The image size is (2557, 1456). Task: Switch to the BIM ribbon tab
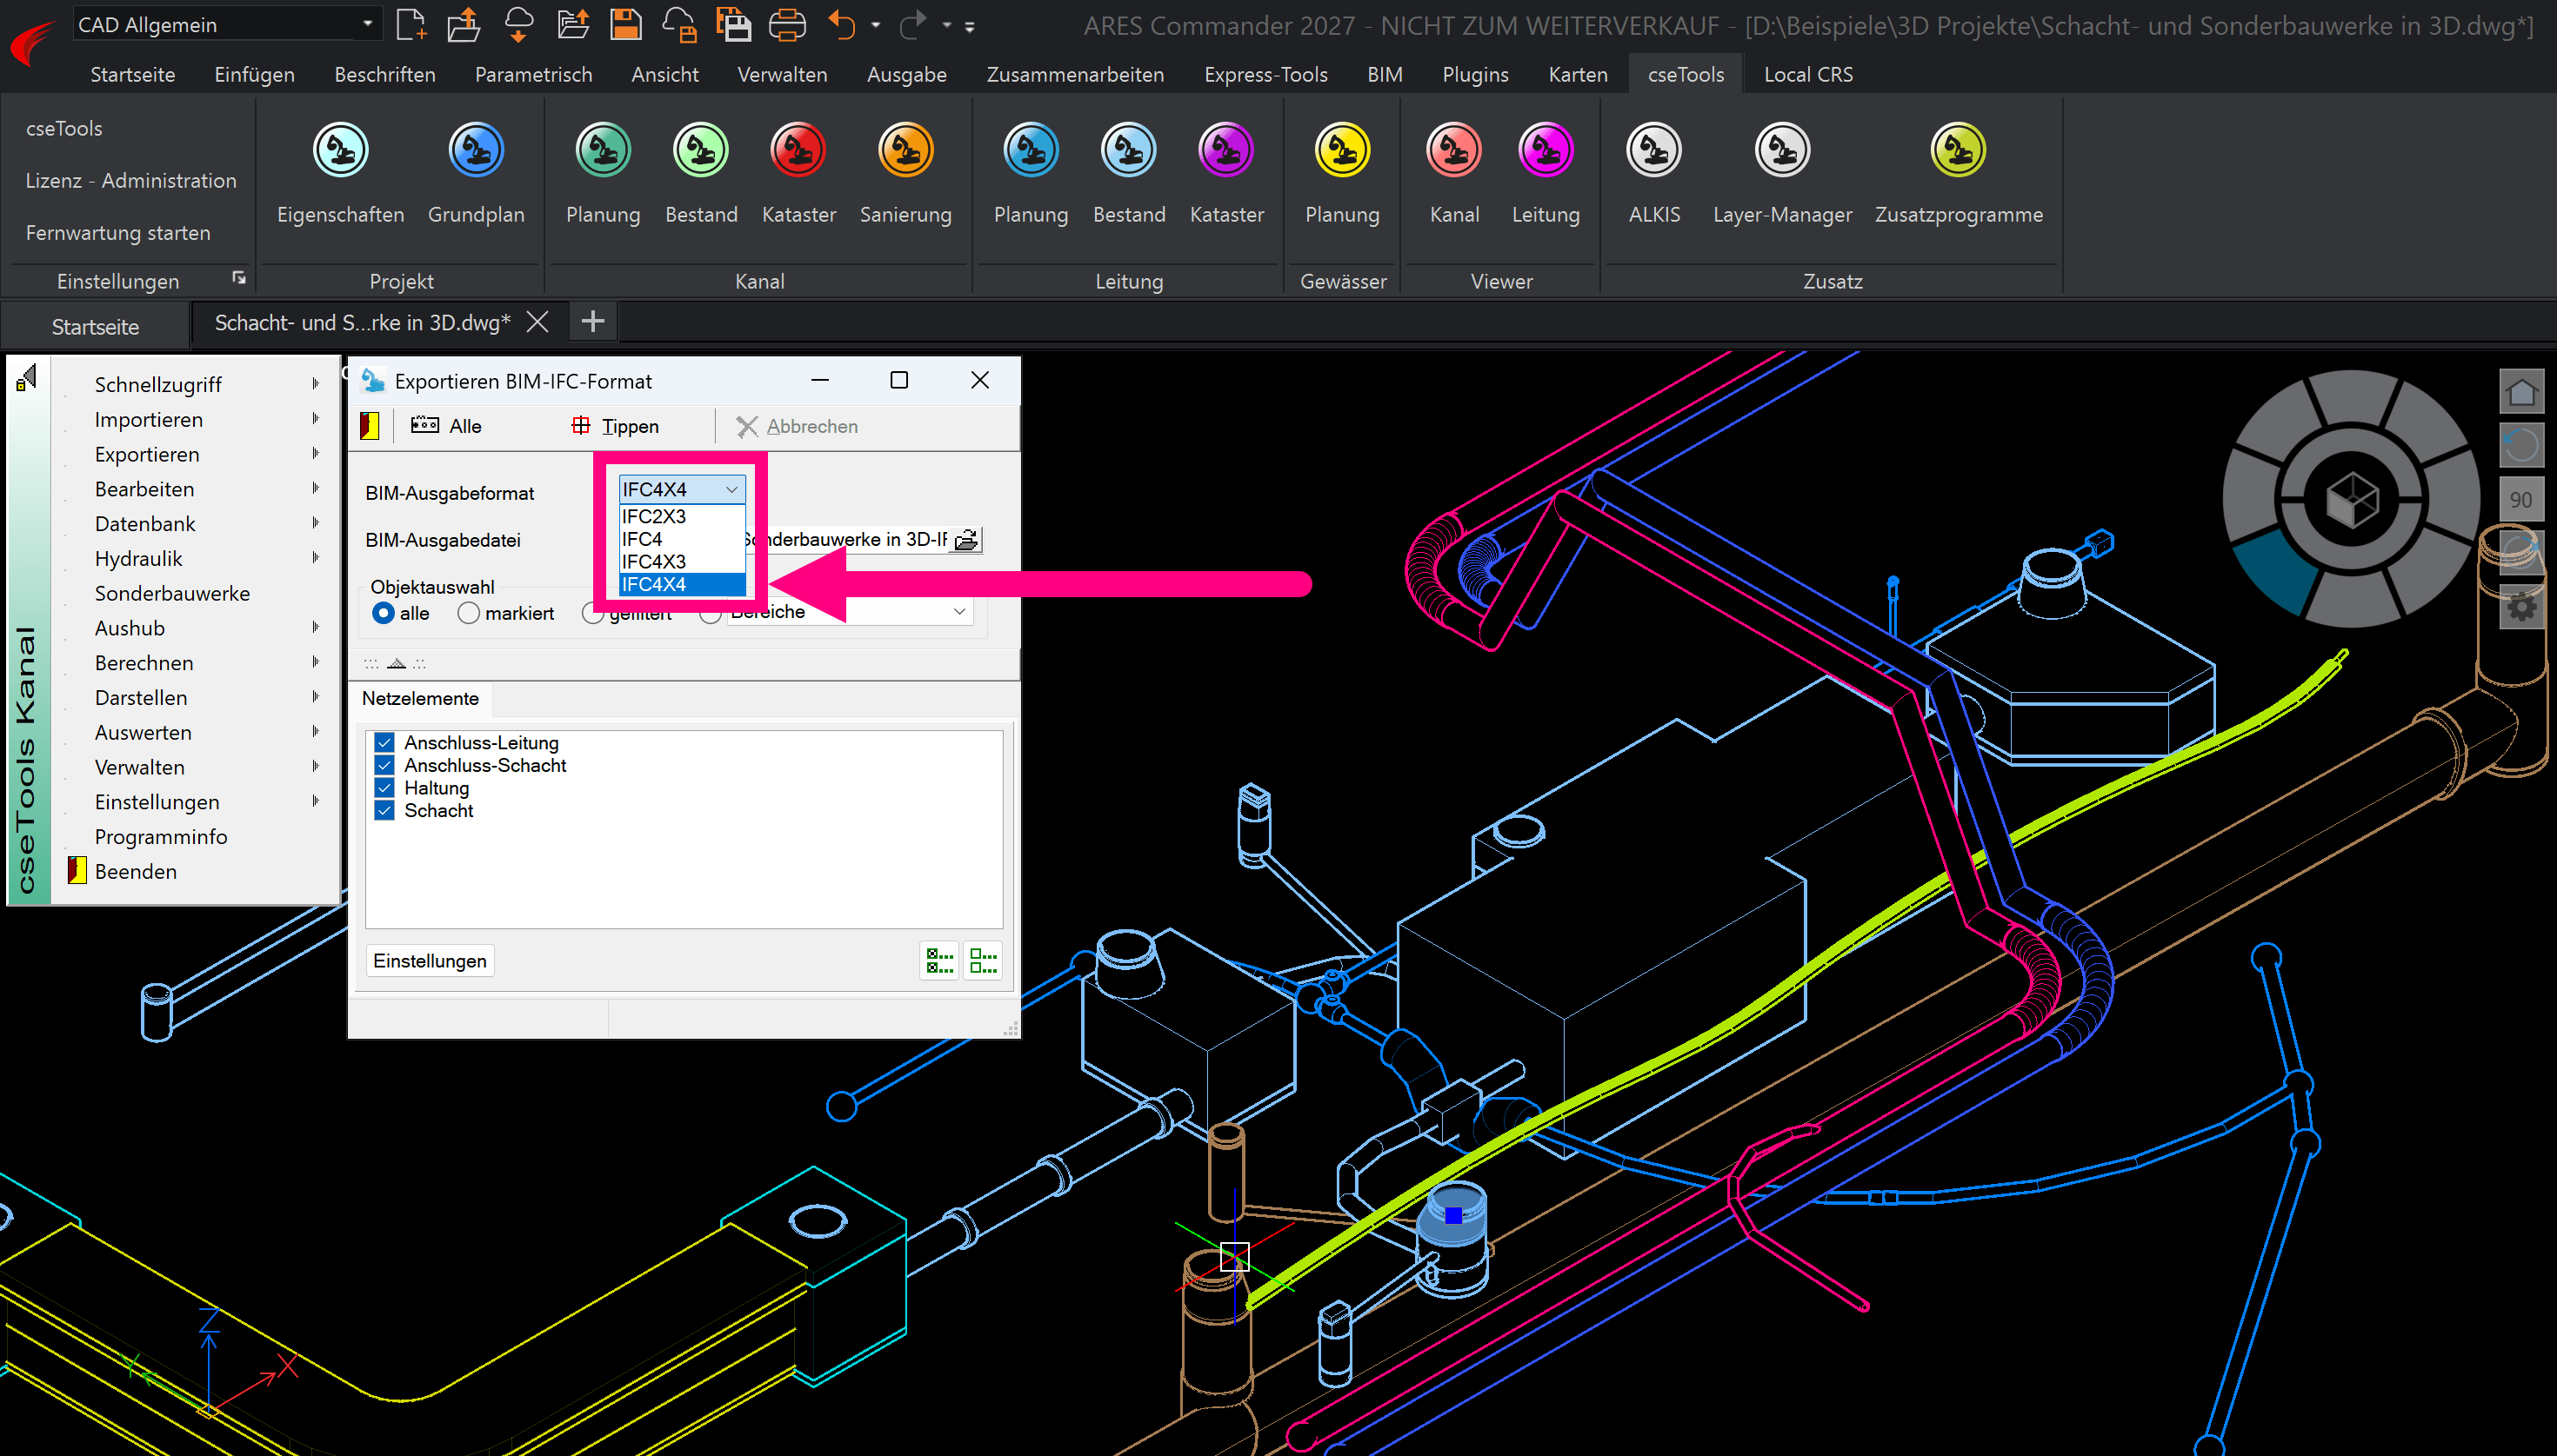click(x=1384, y=75)
